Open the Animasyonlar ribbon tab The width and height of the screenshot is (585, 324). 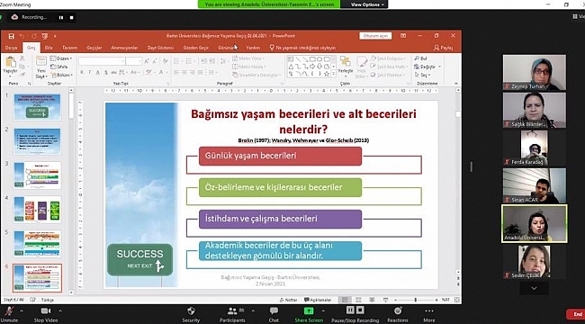pos(124,48)
